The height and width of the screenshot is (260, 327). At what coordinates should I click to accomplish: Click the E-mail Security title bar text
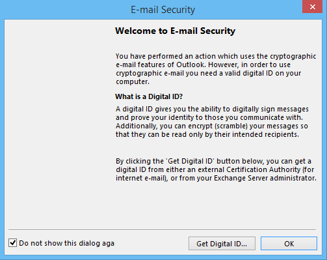[x=163, y=10]
